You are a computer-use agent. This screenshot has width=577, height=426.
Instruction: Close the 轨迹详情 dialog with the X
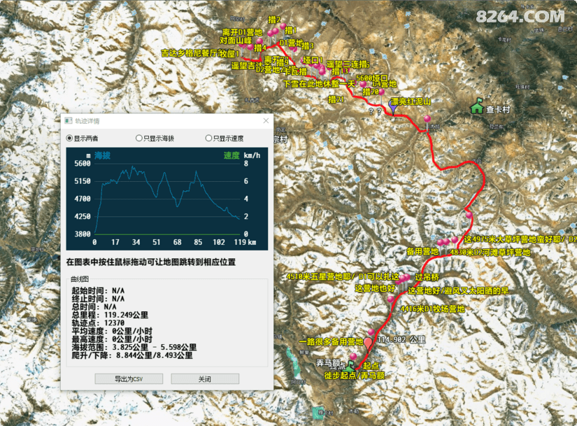point(266,121)
